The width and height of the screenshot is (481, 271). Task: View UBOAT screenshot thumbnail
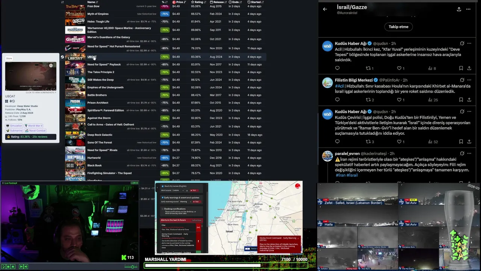click(x=31, y=76)
